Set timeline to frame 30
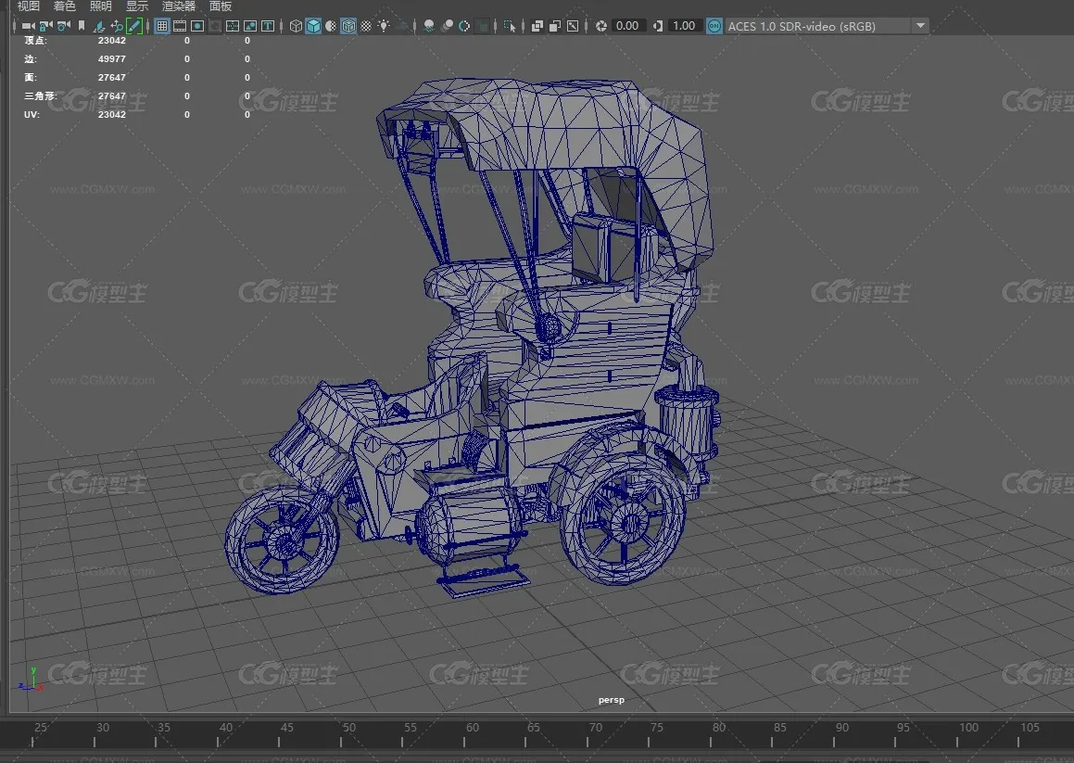The image size is (1074, 763). pyautogui.click(x=102, y=728)
